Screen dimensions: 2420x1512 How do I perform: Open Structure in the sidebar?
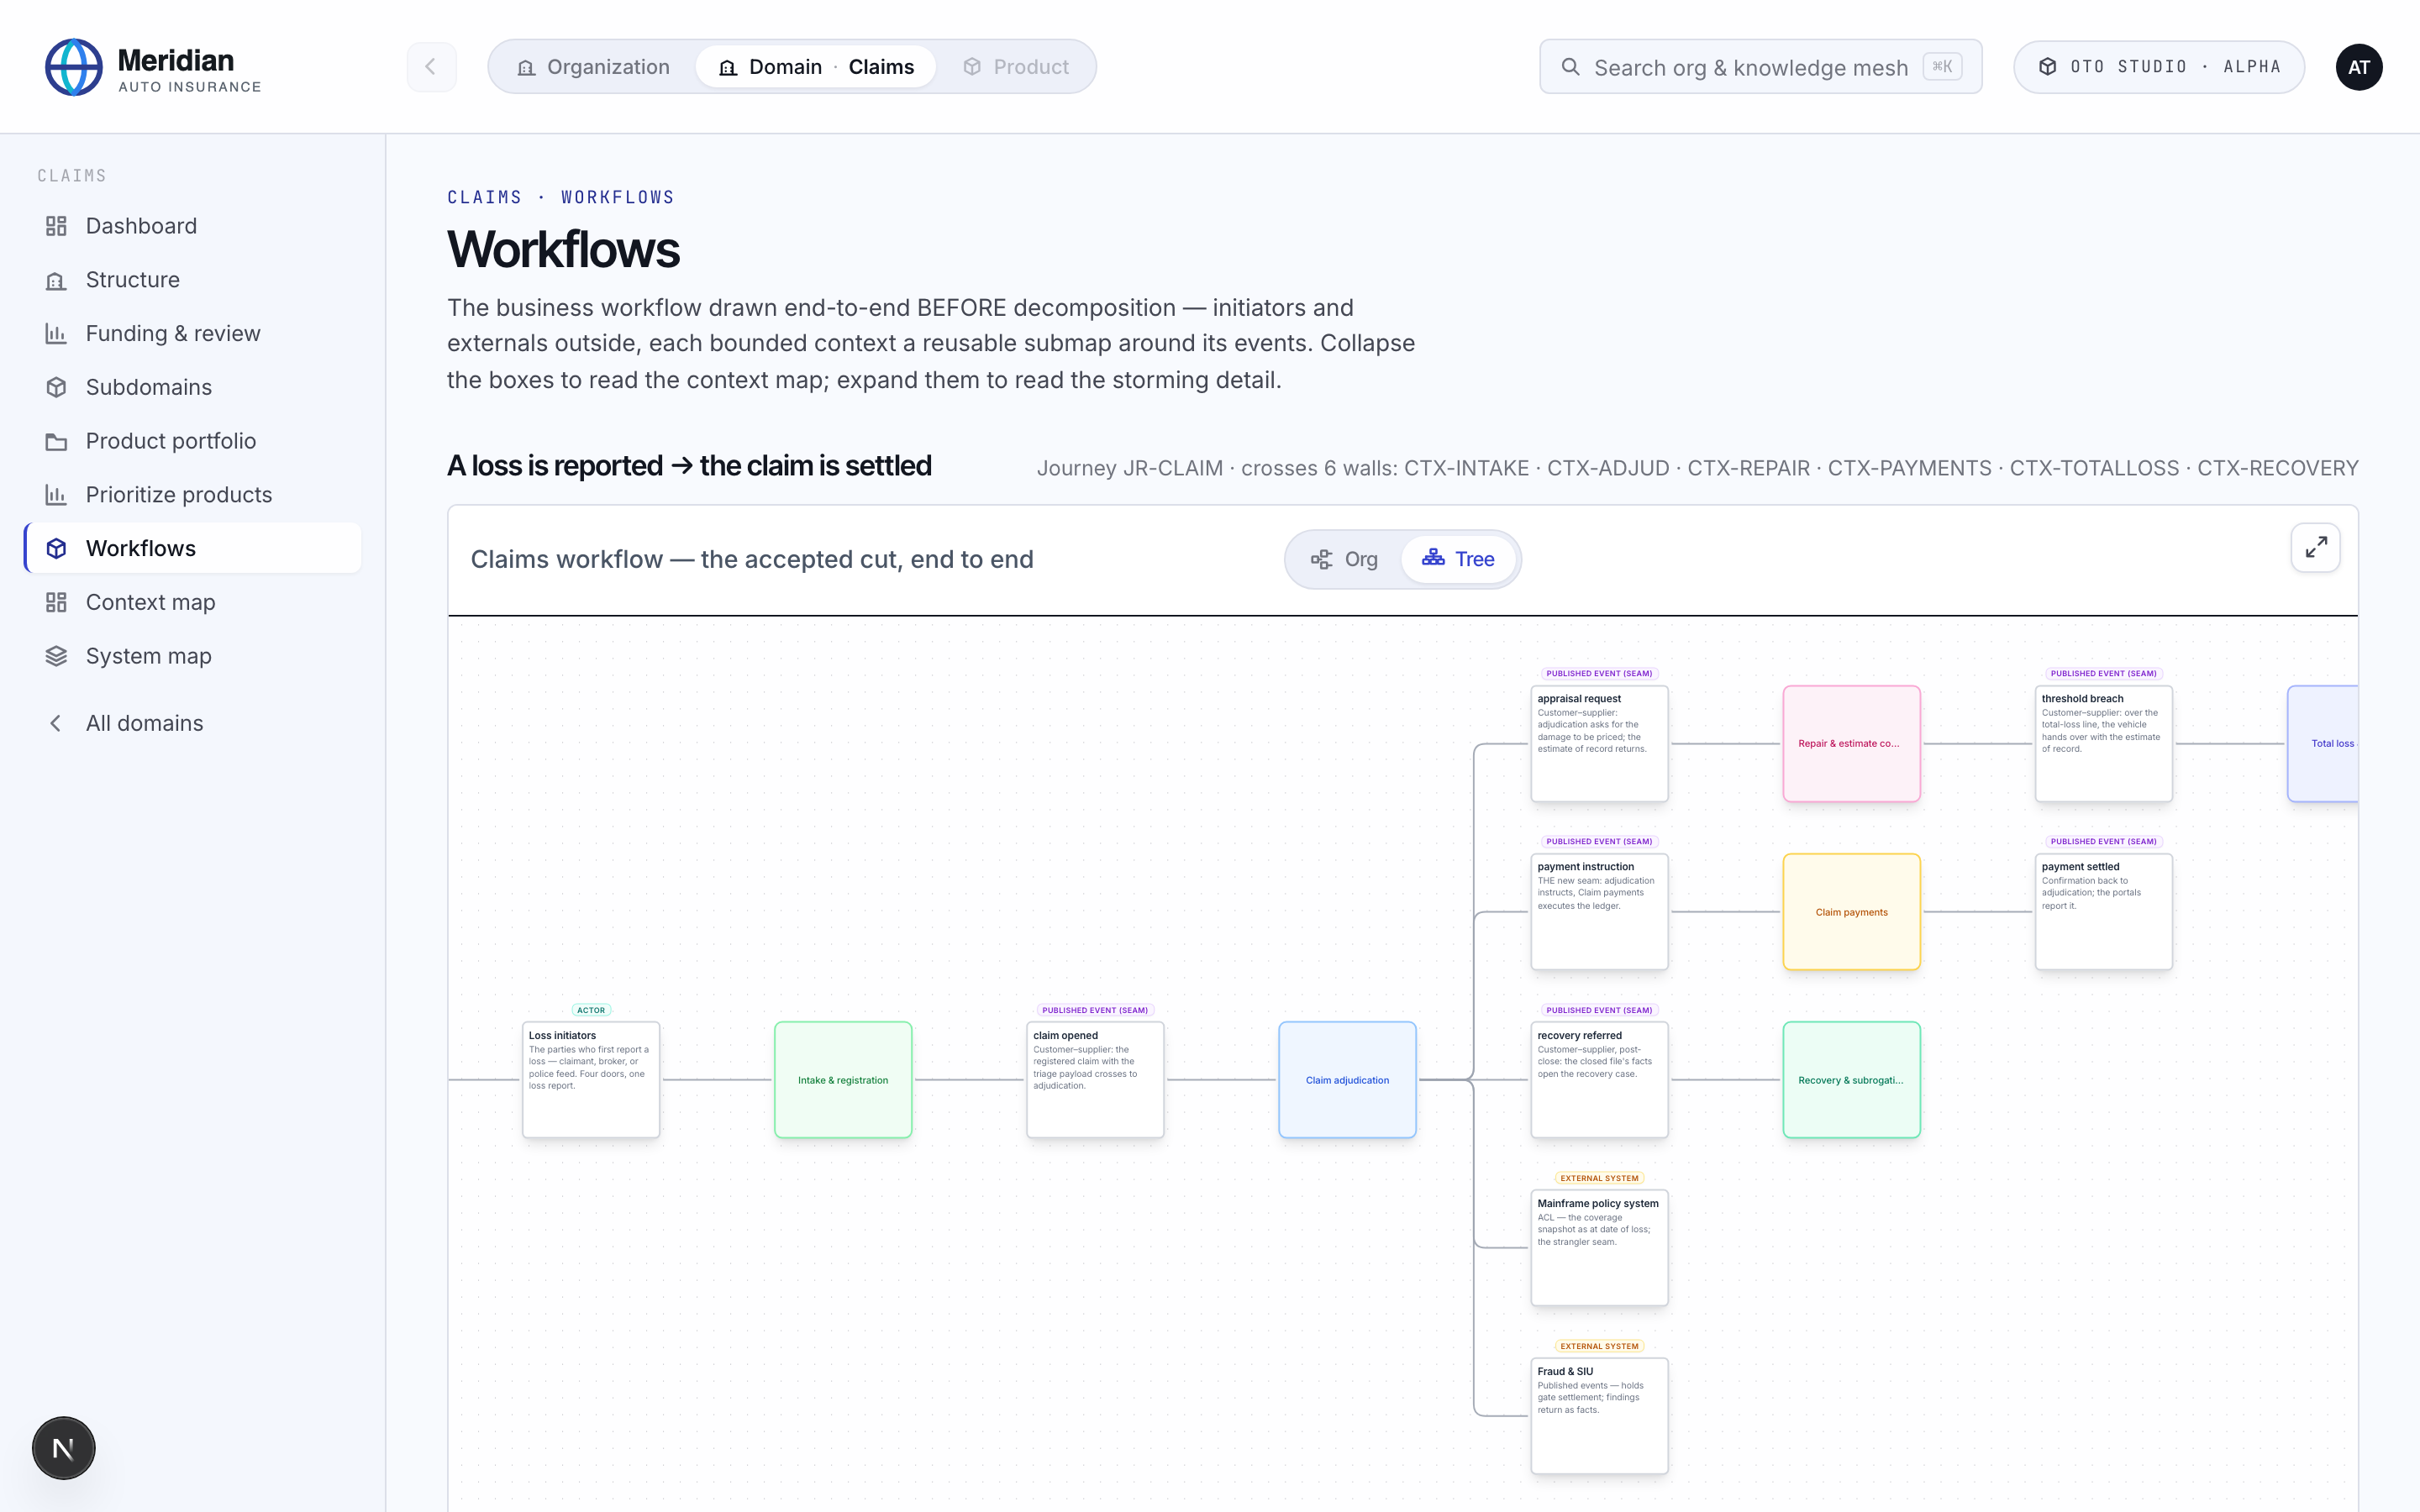point(194,280)
